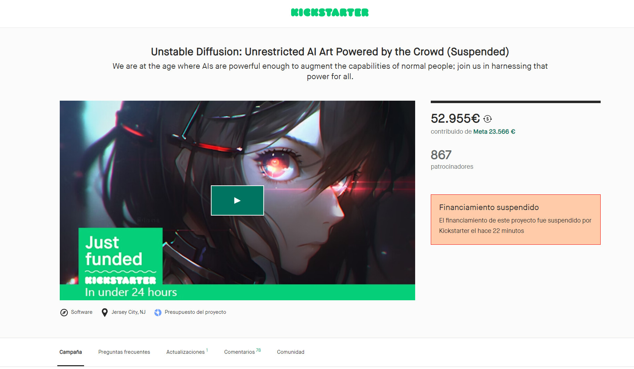634x369 pixels.
Task: Click the Kickstarter logo in the header
Action: (330, 12)
